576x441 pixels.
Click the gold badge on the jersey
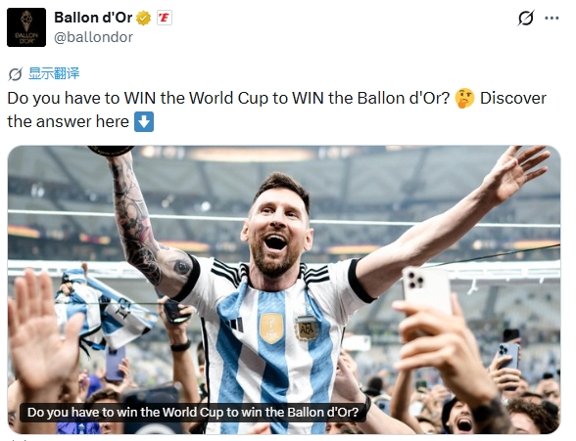[272, 329]
